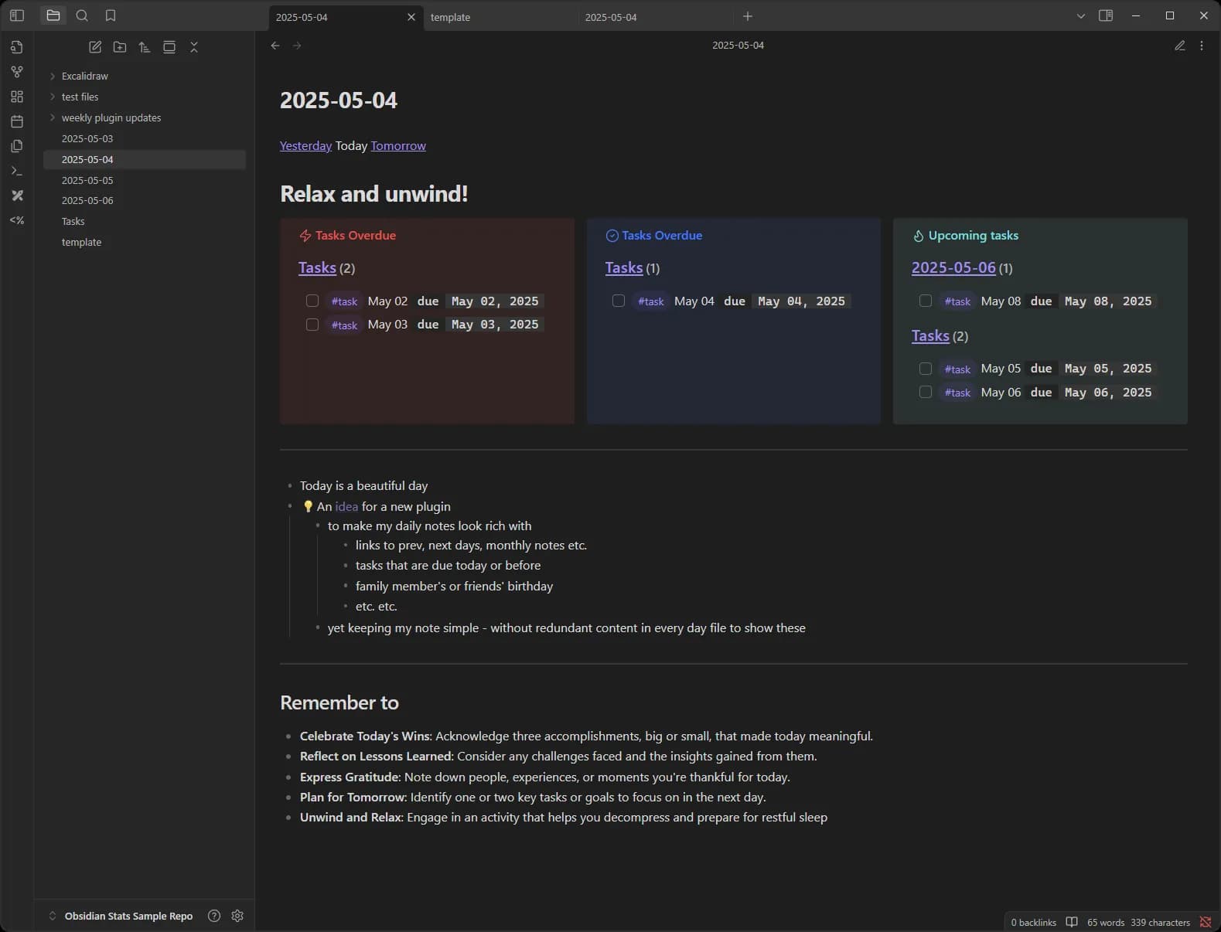Check the May 03 task checkbox

tap(312, 325)
